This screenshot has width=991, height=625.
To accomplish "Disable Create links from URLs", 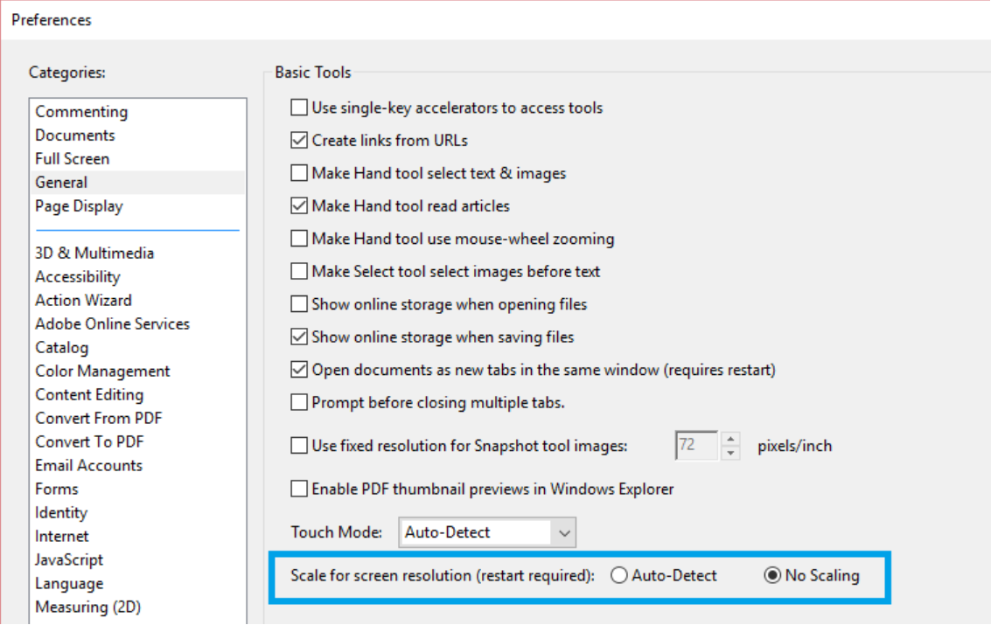I will click(298, 140).
